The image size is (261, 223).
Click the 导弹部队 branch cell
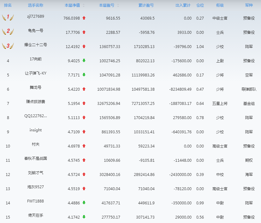(249, 89)
